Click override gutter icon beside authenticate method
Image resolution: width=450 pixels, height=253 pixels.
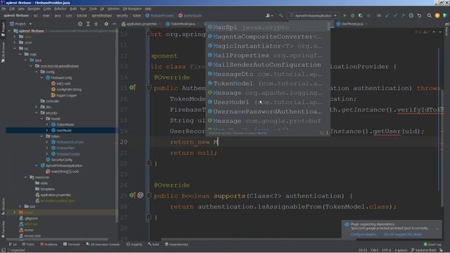(132, 87)
